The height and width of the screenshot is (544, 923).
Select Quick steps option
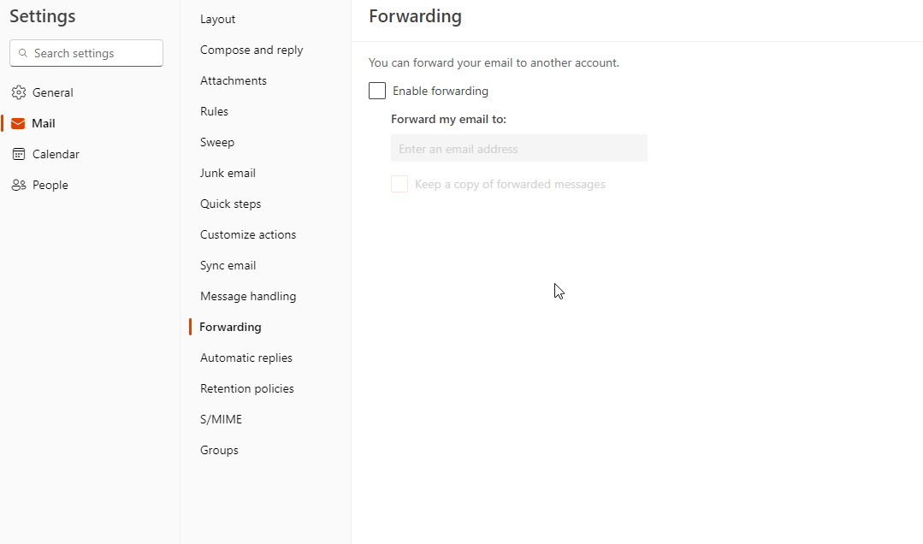[230, 204]
